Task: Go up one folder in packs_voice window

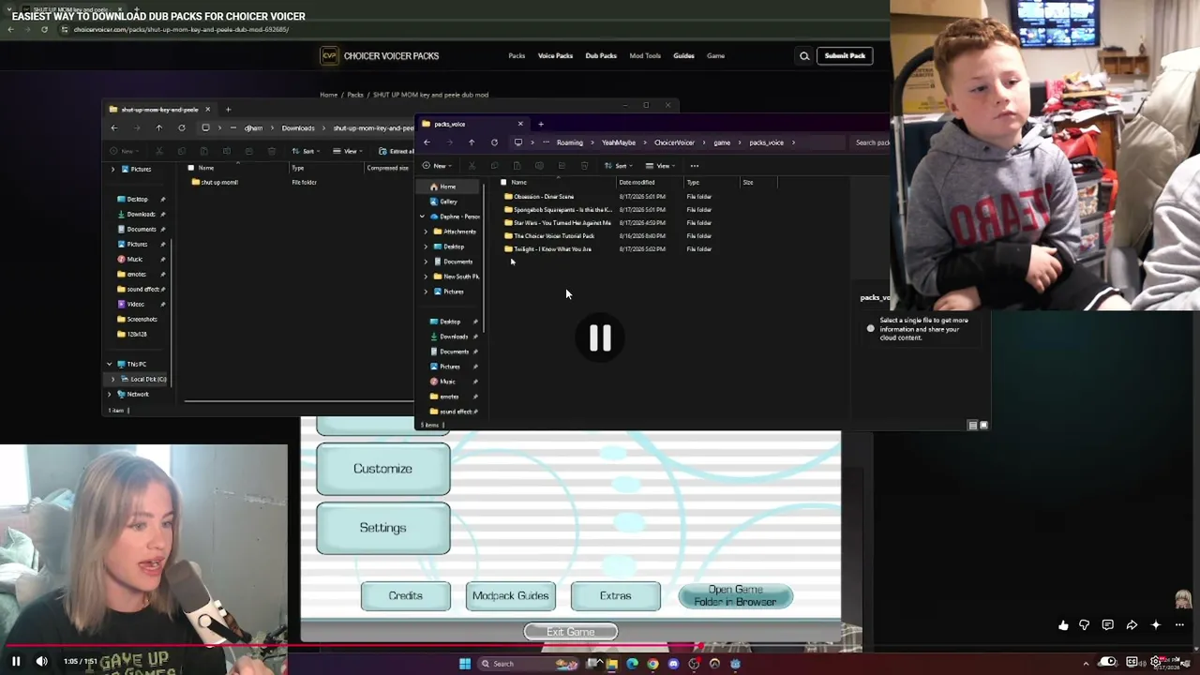Action: pyautogui.click(x=472, y=142)
